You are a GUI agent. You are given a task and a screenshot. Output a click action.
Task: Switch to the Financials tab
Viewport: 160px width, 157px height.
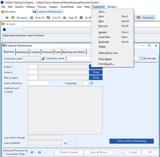click(47, 52)
